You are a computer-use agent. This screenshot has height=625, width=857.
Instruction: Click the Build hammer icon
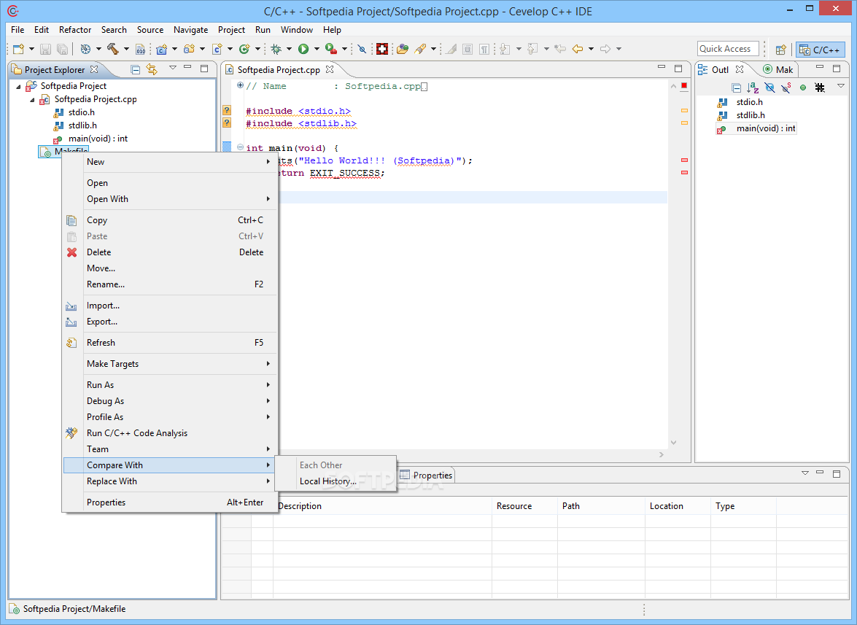[113, 49]
